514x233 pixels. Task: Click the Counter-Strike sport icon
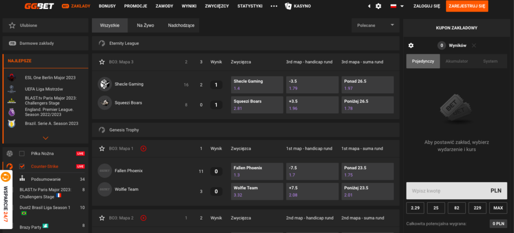pos(10,166)
